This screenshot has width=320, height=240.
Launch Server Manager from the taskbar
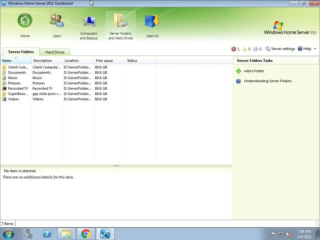click(28, 234)
